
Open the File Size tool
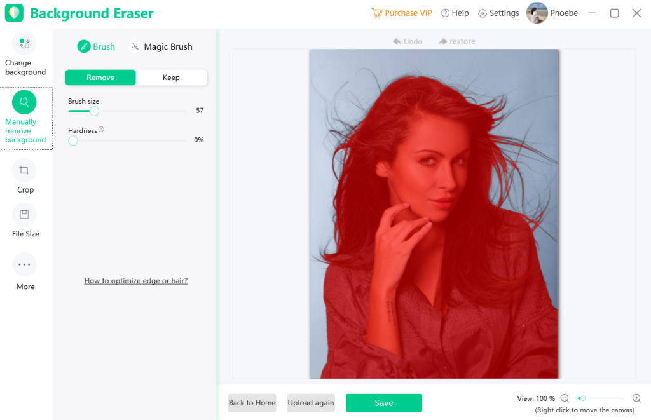(24, 215)
